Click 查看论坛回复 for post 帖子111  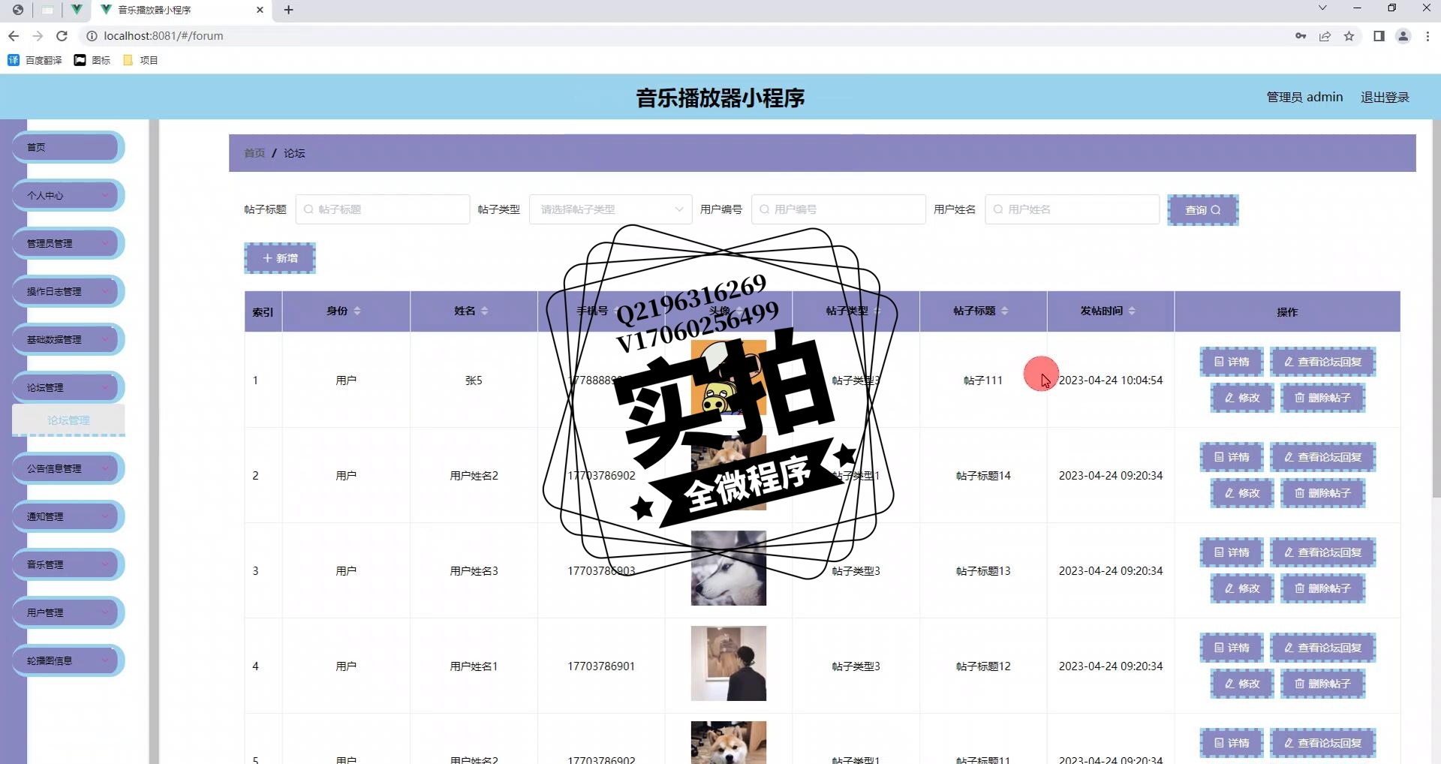coord(1322,362)
